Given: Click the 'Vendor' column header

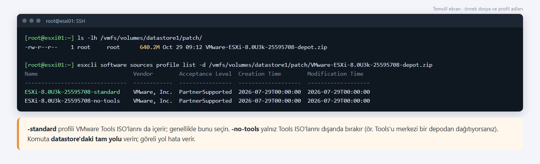Looking at the screenshot, I should [x=143, y=74].
